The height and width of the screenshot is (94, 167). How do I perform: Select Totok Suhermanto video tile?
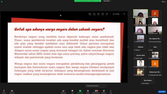click(155, 30)
